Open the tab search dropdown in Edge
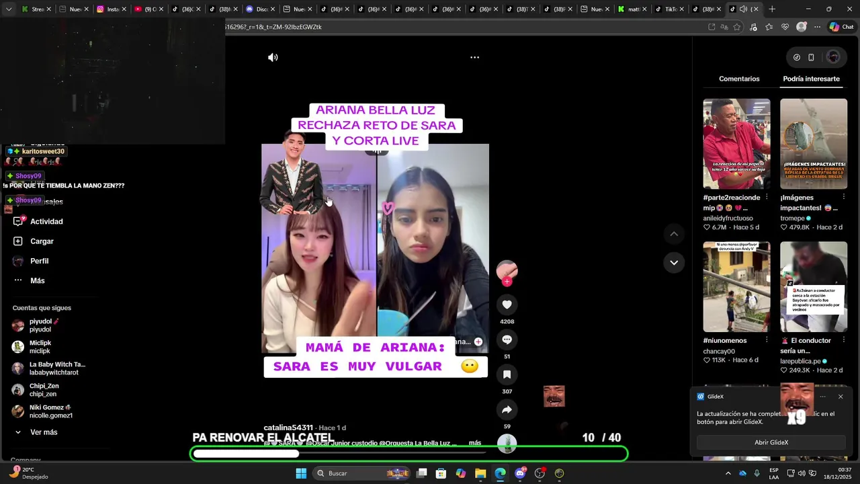The width and height of the screenshot is (860, 484). click(x=8, y=9)
